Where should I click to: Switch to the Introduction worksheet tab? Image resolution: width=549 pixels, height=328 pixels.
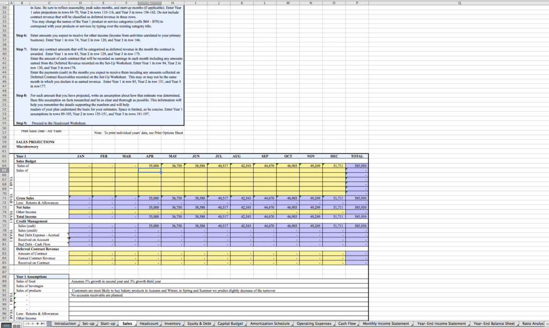pyautogui.click(x=65, y=324)
